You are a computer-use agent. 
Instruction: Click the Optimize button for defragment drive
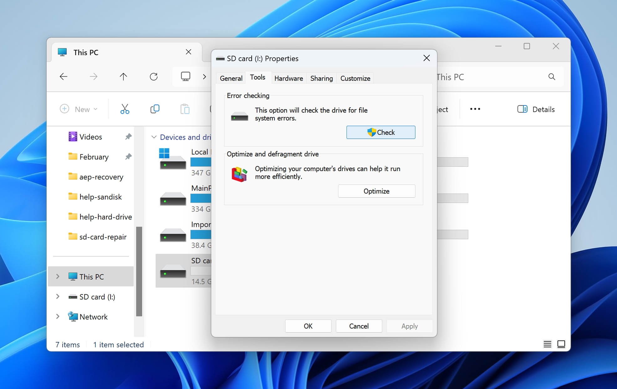click(x=377, y=191)
